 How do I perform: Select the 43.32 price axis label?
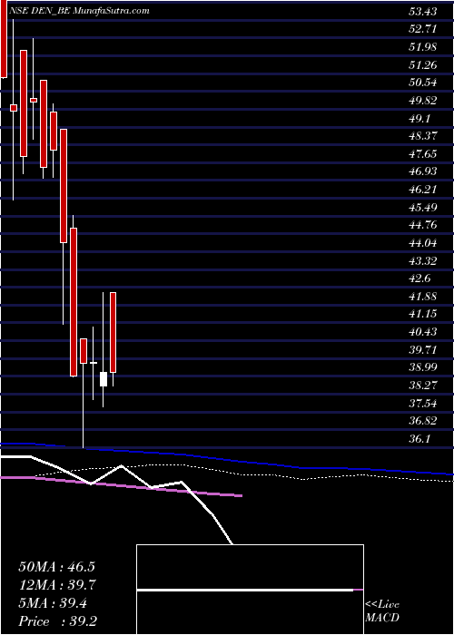coord(422,261)
